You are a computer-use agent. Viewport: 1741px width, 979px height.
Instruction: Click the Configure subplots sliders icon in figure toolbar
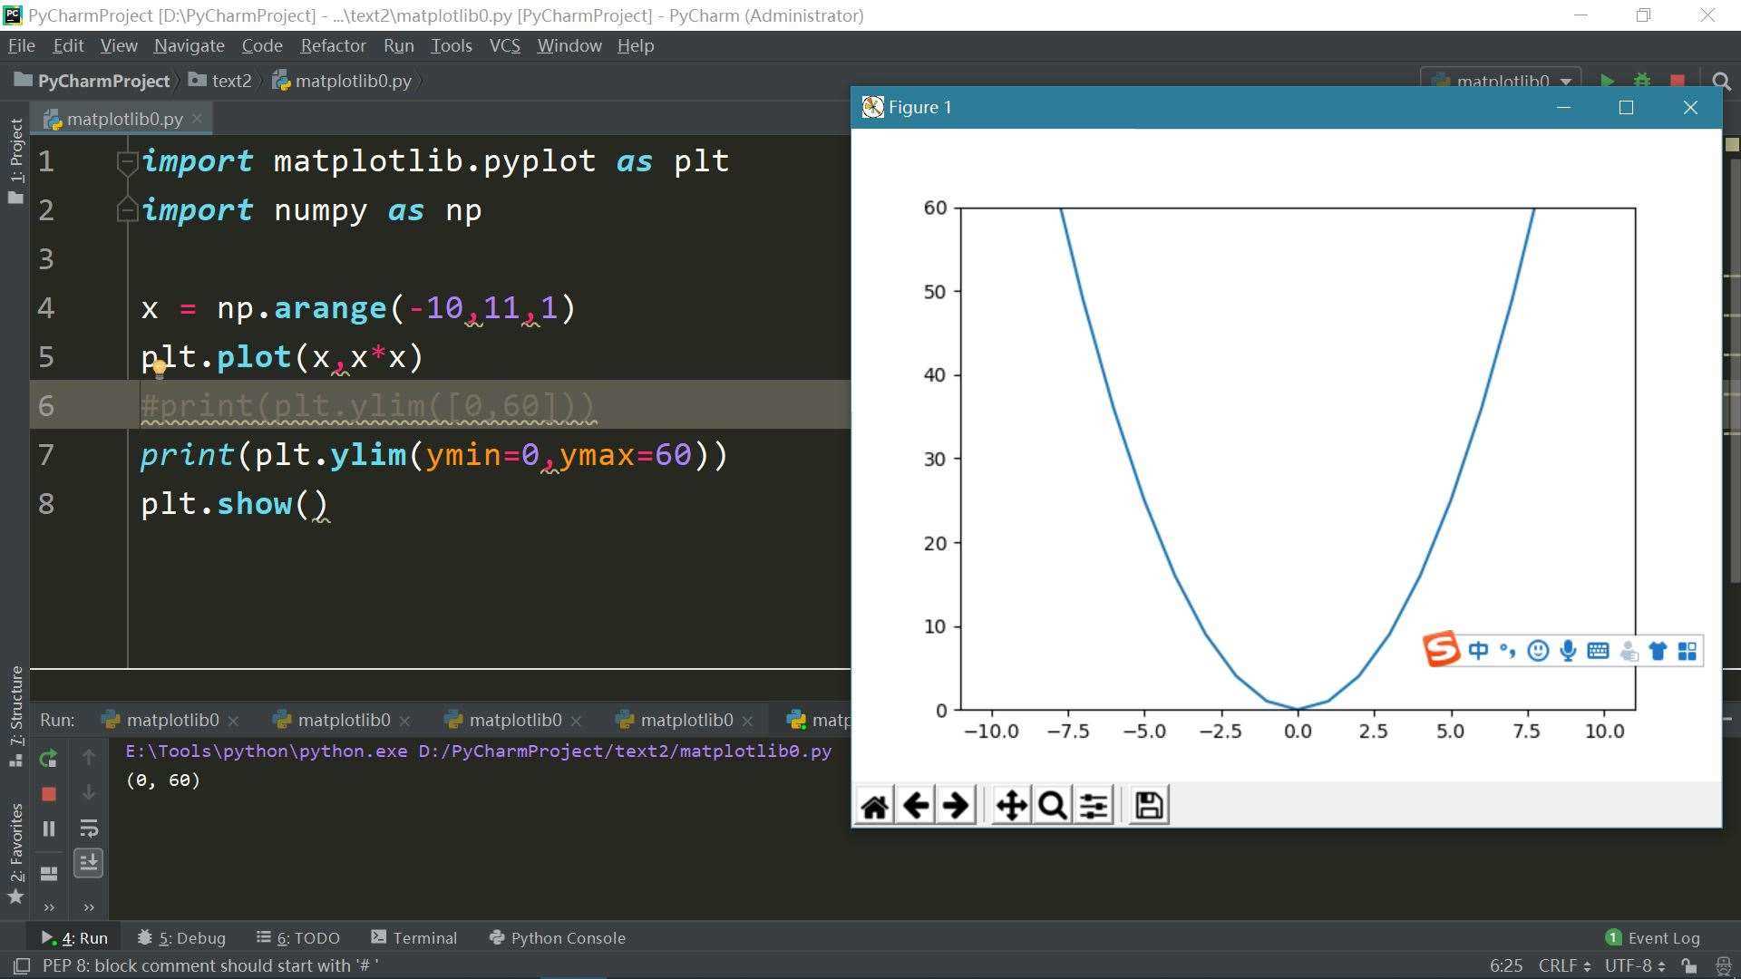(x=1091, y=804)
